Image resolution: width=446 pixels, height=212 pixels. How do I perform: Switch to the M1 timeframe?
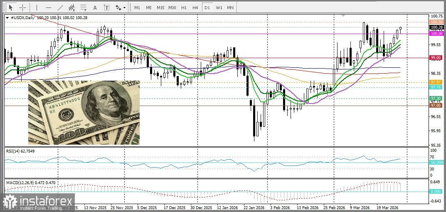[x=137, y=7]
